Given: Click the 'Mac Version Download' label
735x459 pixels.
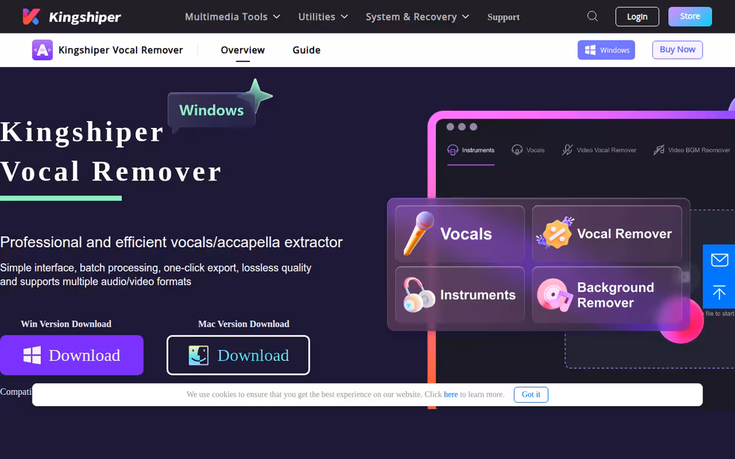Looking at the screenshot, I should [x=244, y=324].
